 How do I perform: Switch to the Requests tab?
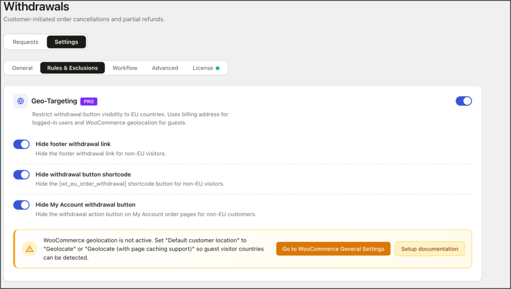point(25,42)
